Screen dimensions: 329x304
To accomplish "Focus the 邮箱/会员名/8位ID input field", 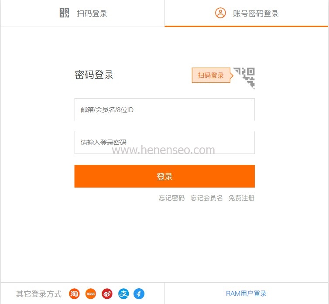I will [164, 110].
